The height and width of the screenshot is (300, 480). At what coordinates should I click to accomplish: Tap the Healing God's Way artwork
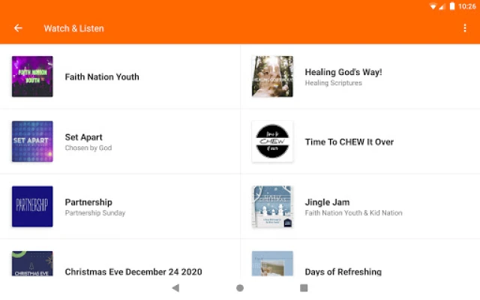tap(272, 76)
